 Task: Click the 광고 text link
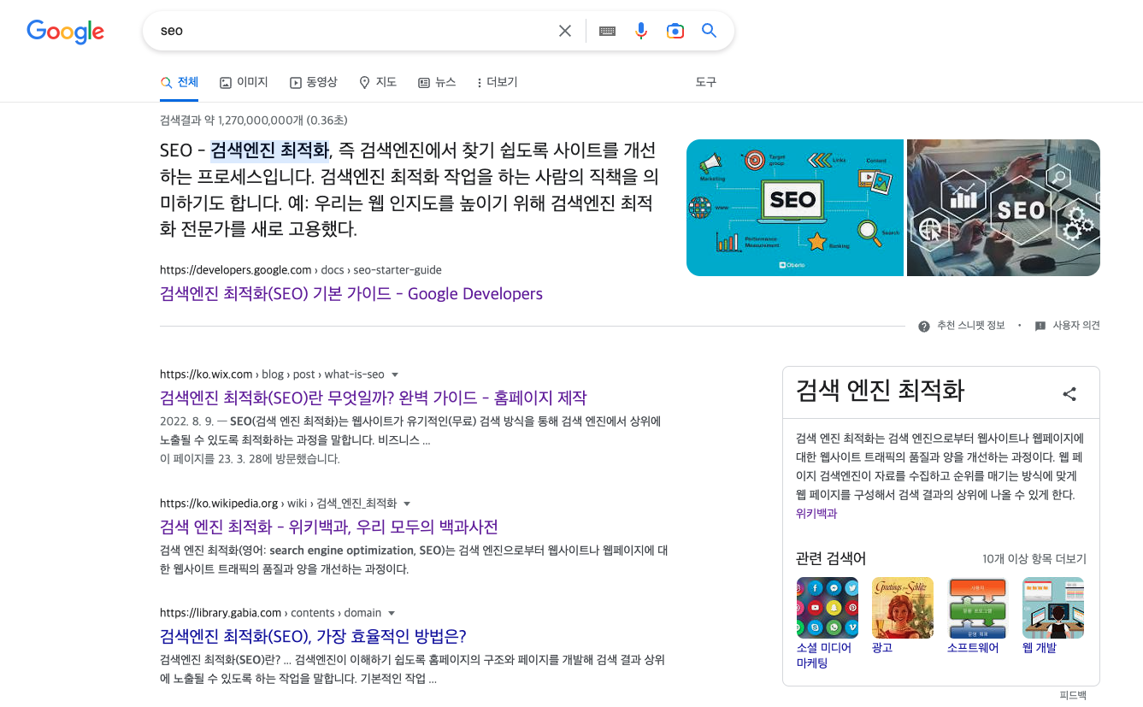[x=882, y=648]
